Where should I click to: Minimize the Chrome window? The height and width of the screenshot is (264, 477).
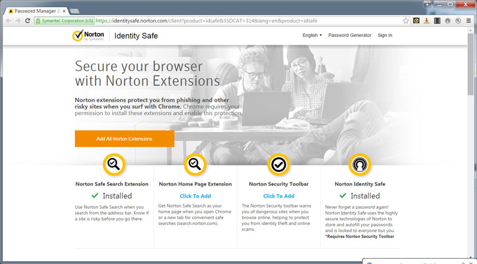439,4
